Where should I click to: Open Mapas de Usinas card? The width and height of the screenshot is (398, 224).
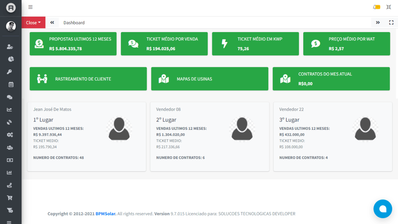[x=209, y=79]
